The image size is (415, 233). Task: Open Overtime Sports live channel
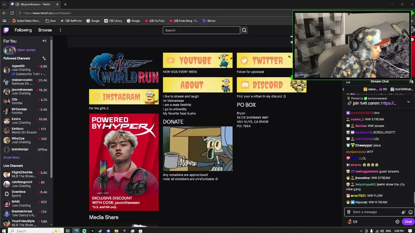pos(25,194)
